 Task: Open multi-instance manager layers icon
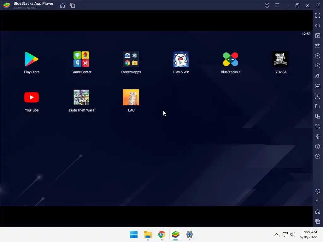[x=318, y=147]
